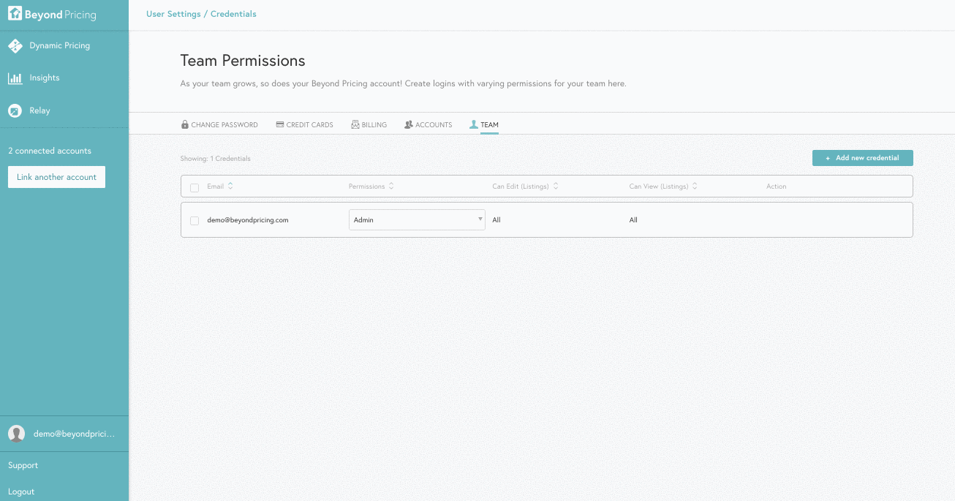Screen dimensions: 955x501
Task: Click the people icon beside Accounts
Action: [x=409, y=125]
